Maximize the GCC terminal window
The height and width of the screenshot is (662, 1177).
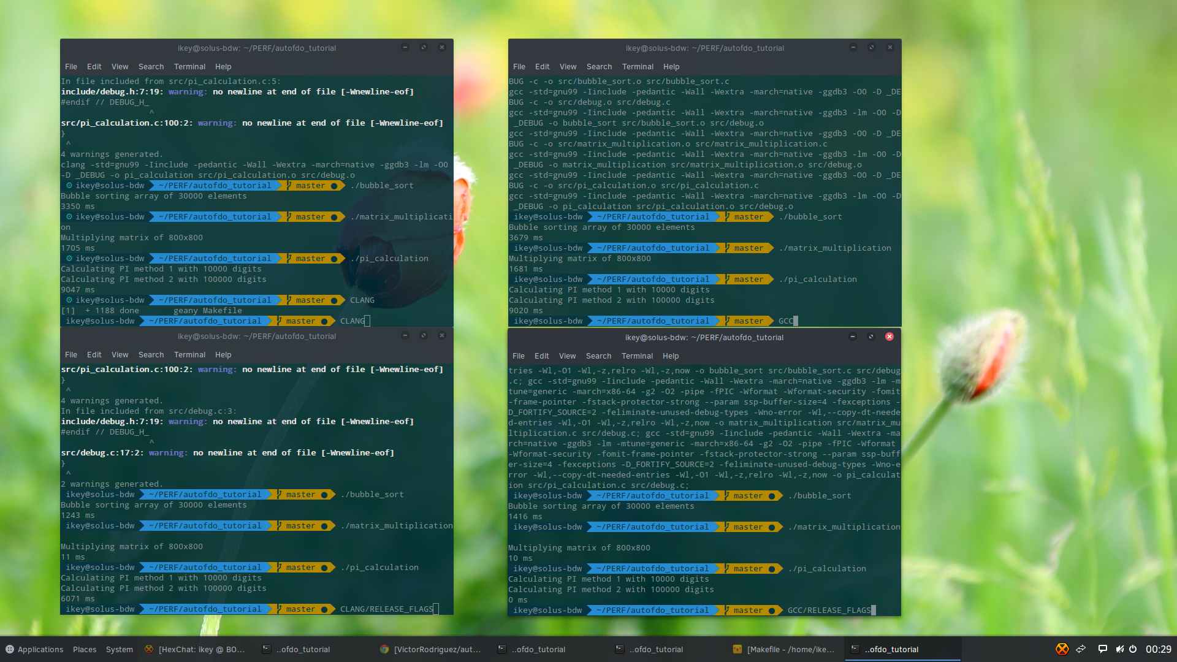(871, 47)
